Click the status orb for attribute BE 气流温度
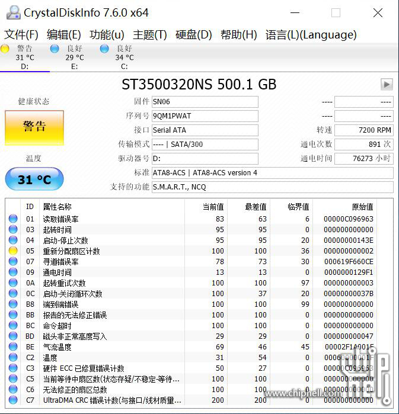This screenshot has width=399, height=414. tap(13, 346)
